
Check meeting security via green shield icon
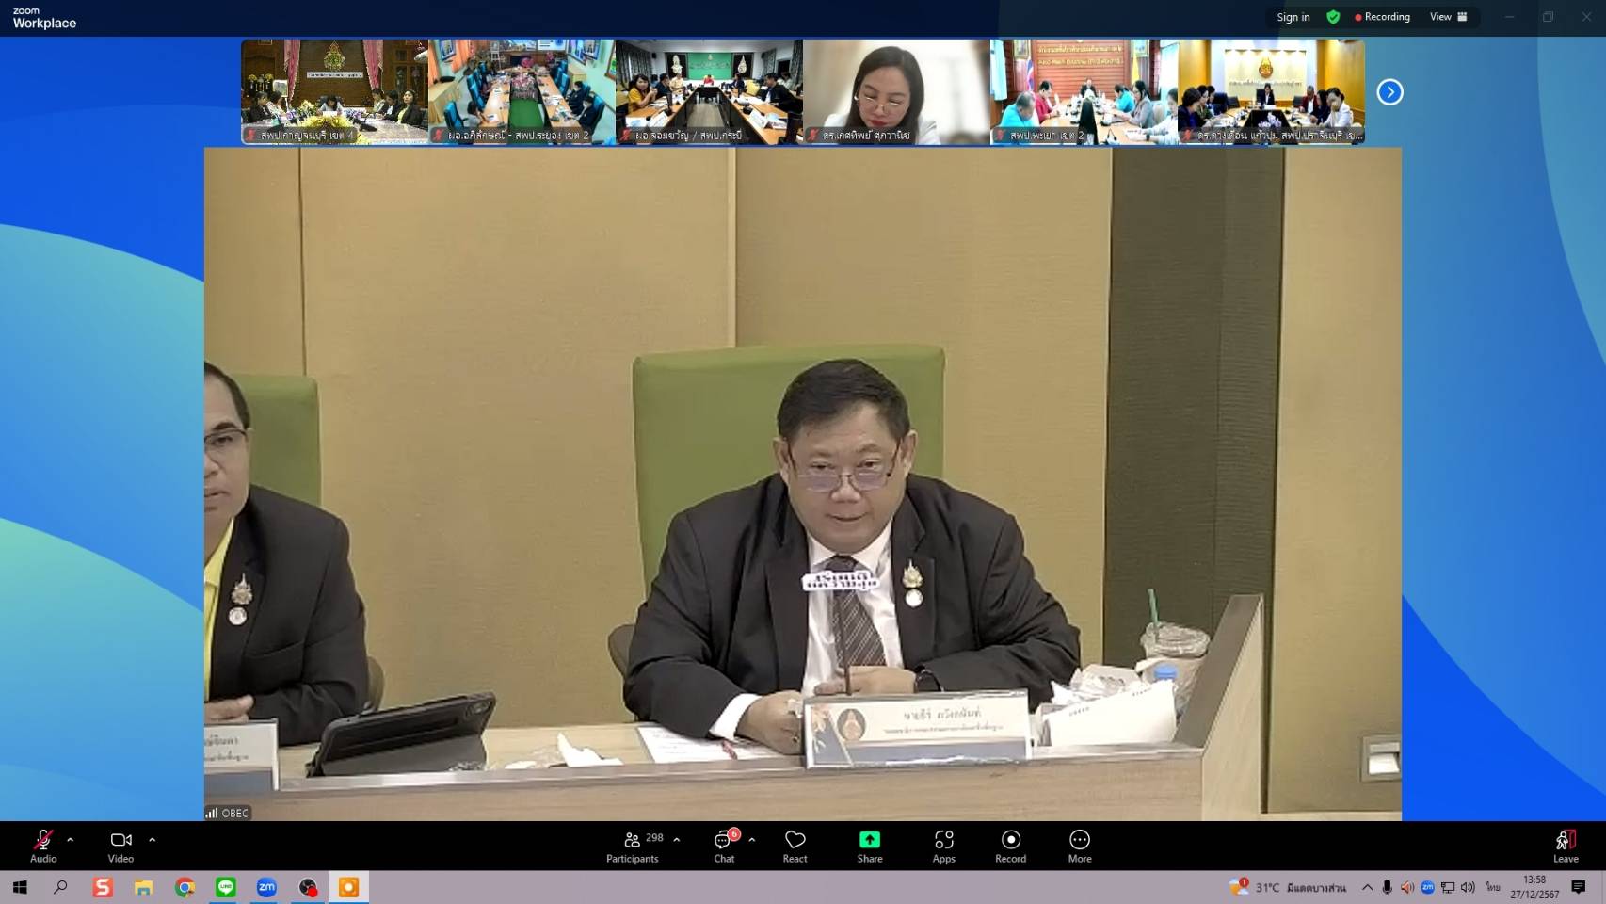[1333, 16]
